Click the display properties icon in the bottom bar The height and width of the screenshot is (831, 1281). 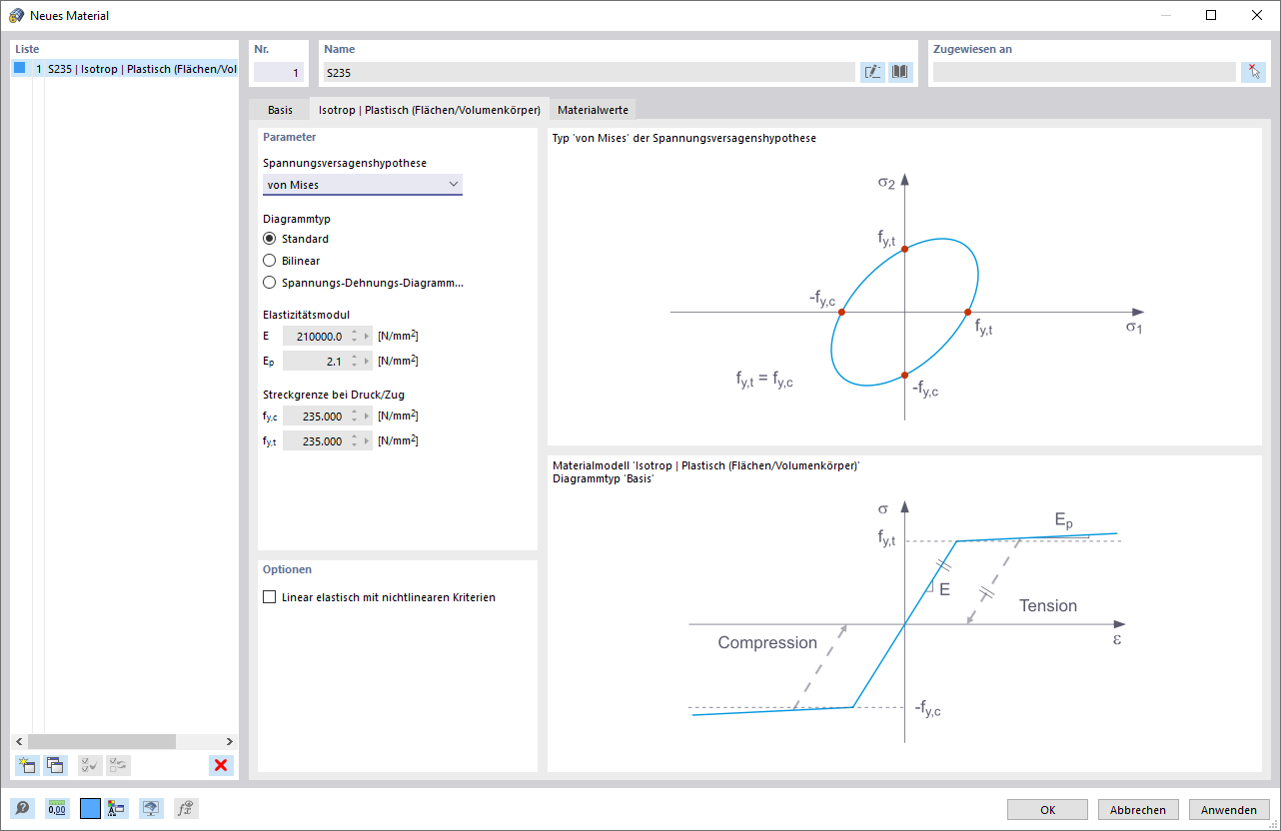point(116,809)
